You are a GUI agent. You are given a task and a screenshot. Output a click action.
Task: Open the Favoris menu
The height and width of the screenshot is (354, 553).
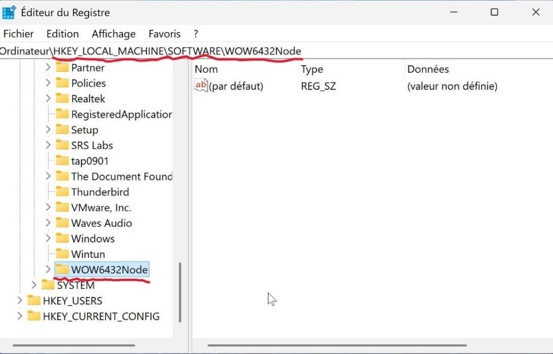(x=165, y=33)
